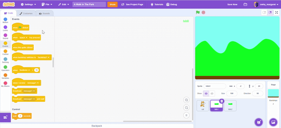Select the Operators block category
Viewport: 281px width, 128px height.
(x=5, y=68)
